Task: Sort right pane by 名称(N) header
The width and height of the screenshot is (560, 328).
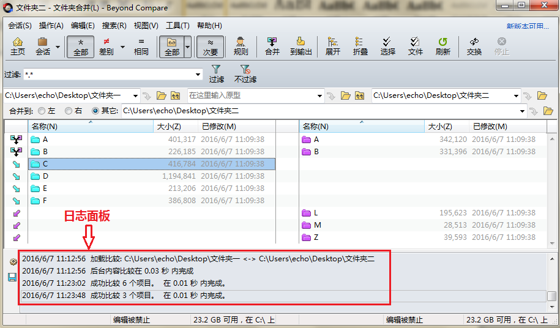Action: pyautogui.click(x=362, y=126)
